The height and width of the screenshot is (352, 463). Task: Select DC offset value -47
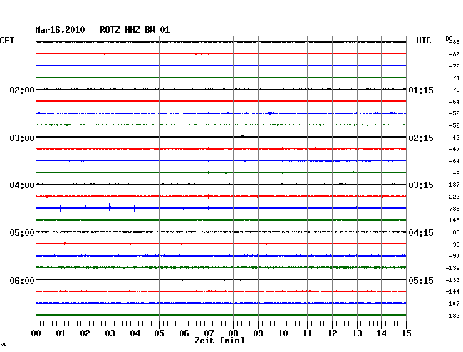[x=454, y=149]
